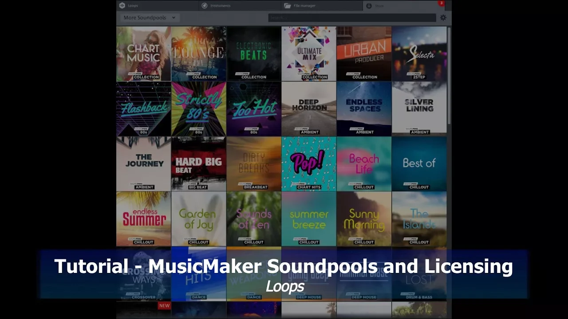The width and height of the screenshot is (568, 319).
Task: Select the Summer Breeze chillout soundpool
Action: (309, 218)
